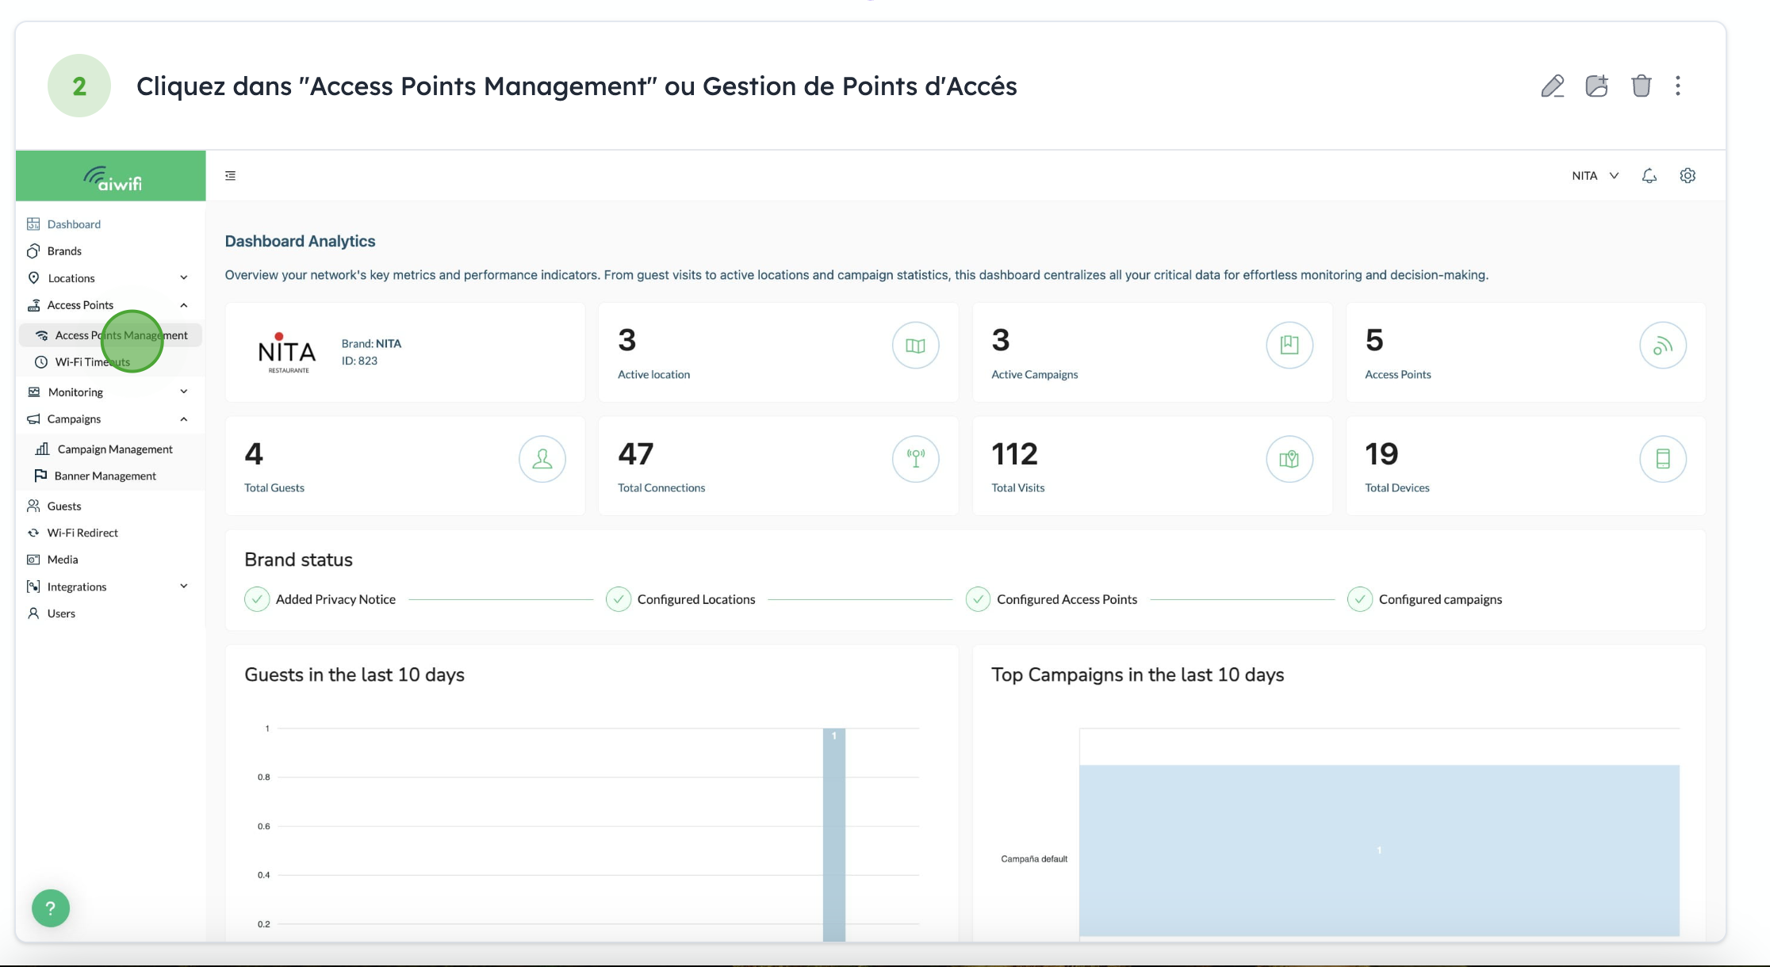Click the add image note icon

[1596, 86]
